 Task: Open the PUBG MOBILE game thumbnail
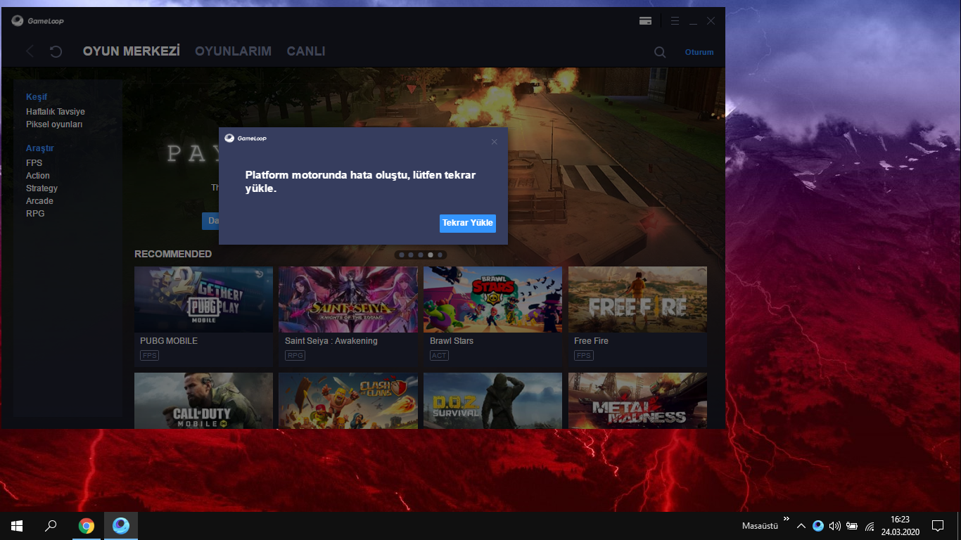pos(203,300)
